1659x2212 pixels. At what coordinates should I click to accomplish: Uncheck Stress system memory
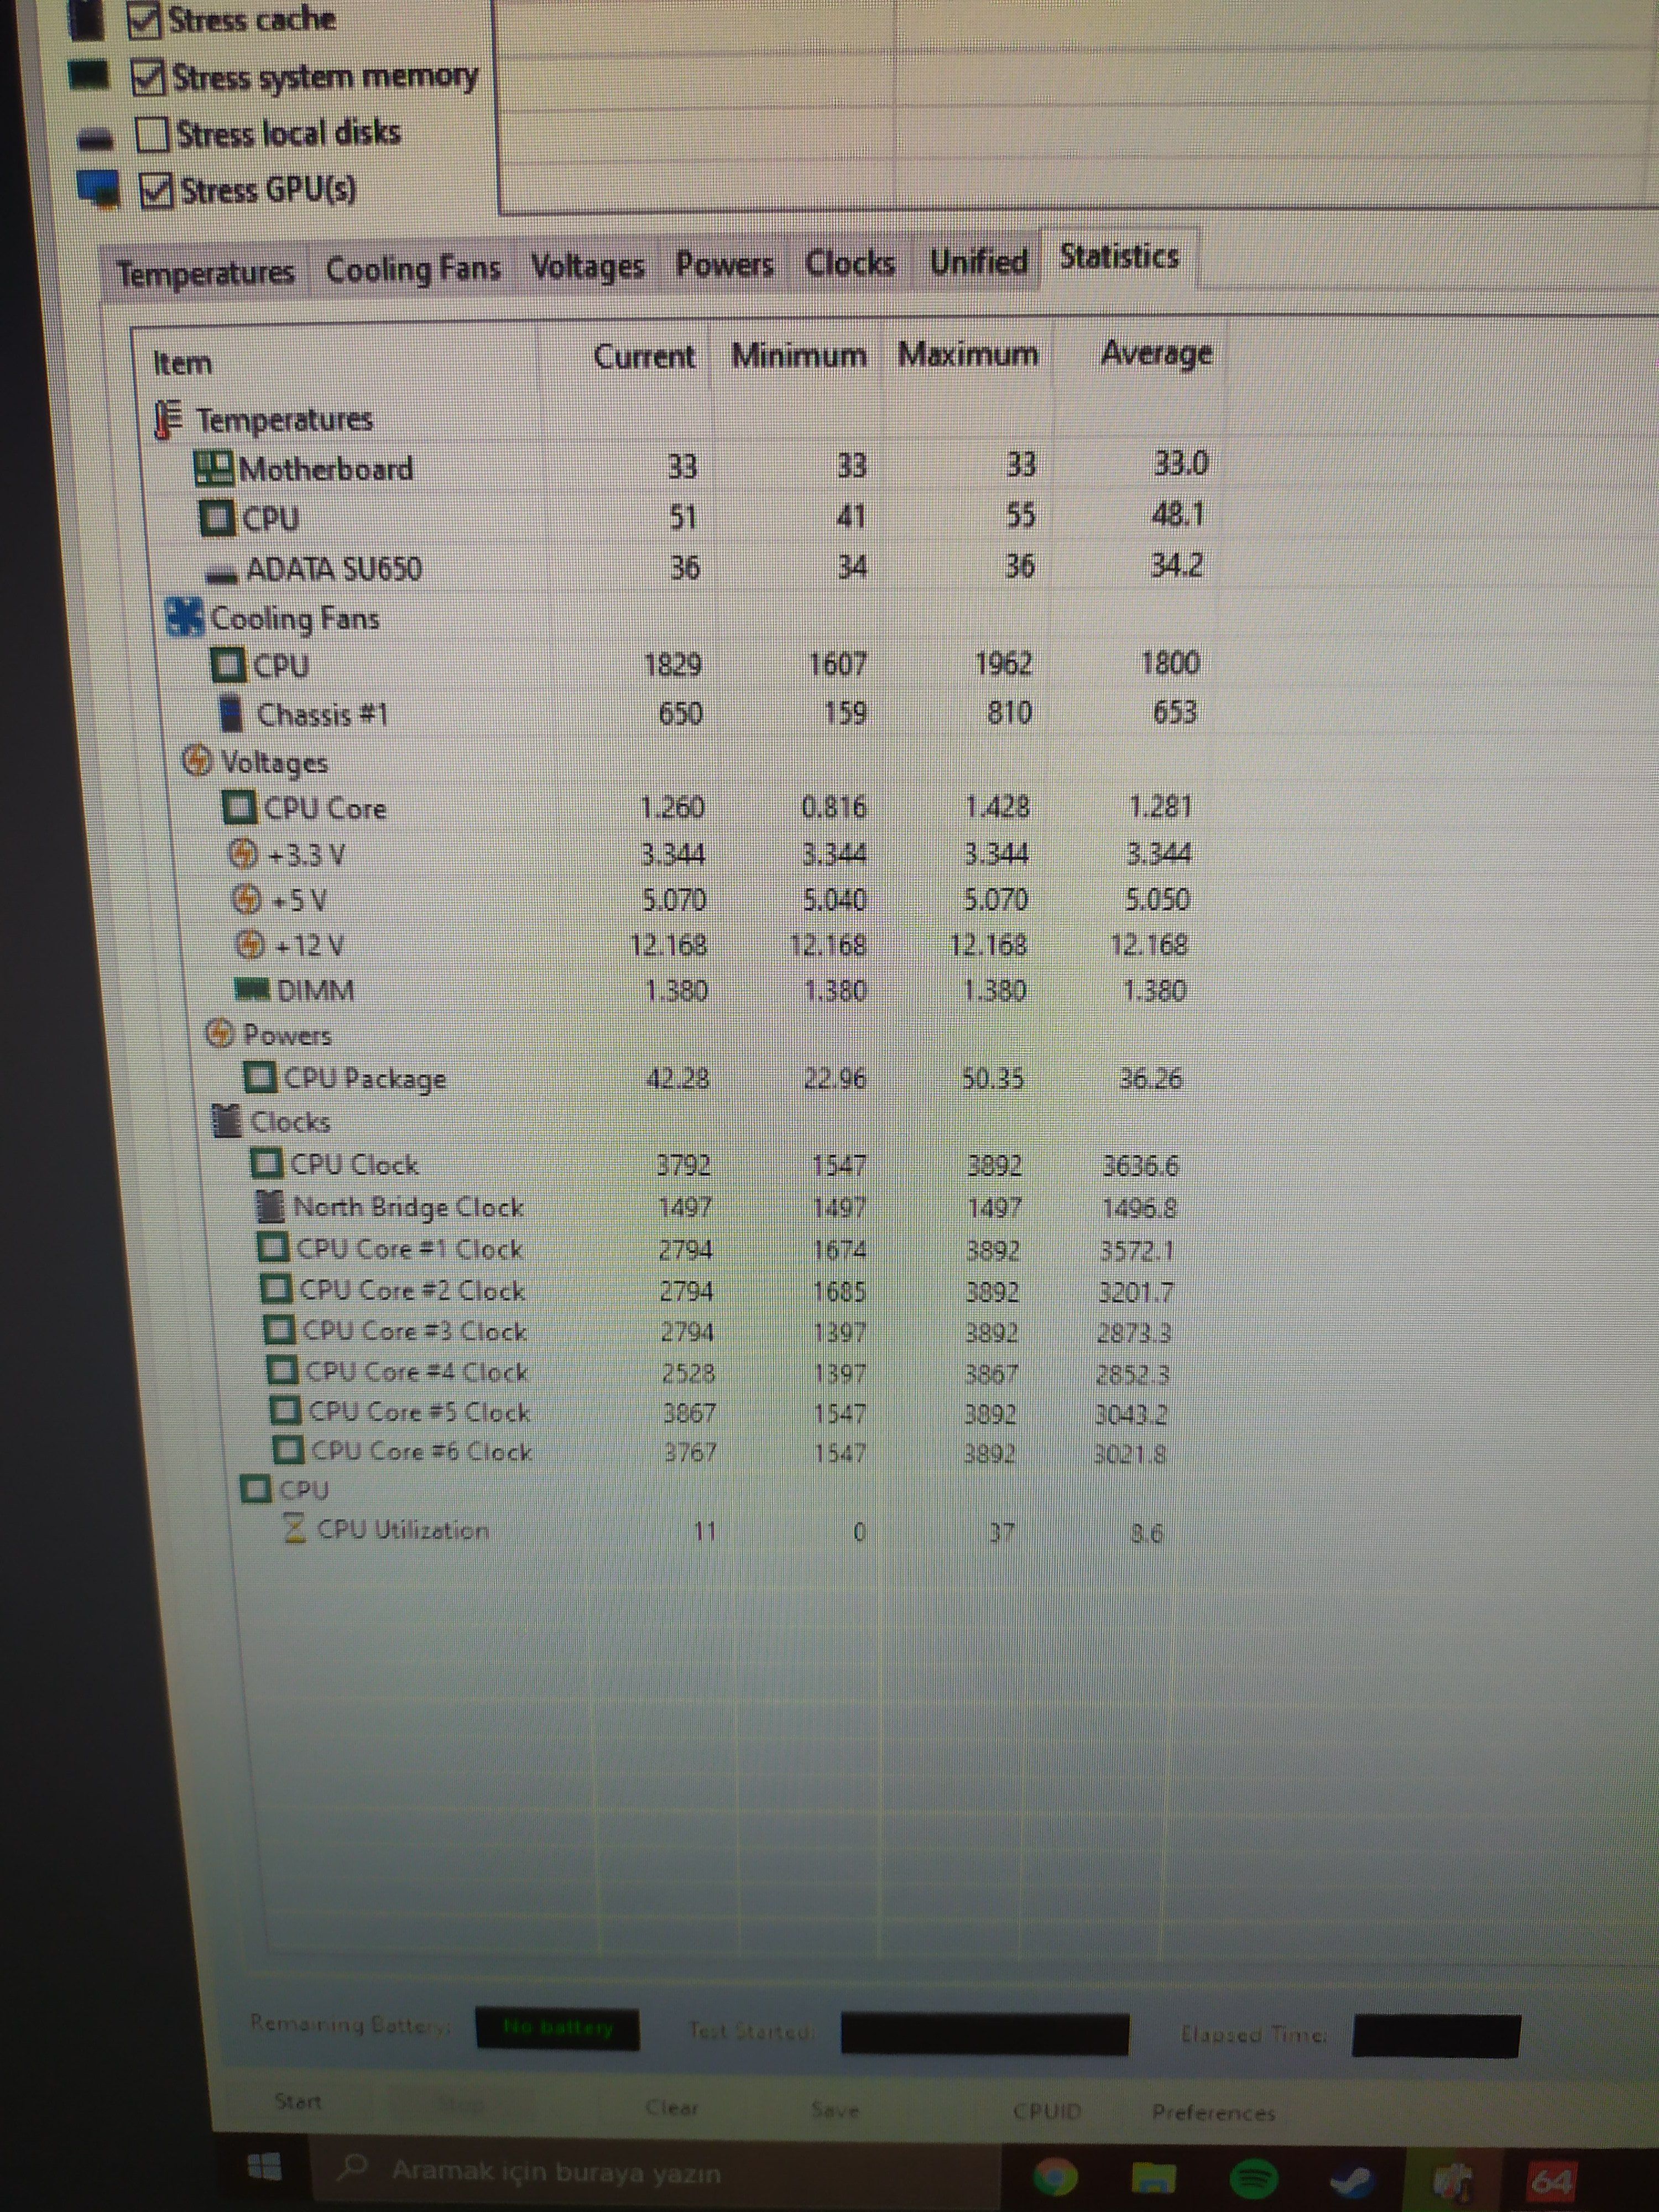[x=149, y=77]
